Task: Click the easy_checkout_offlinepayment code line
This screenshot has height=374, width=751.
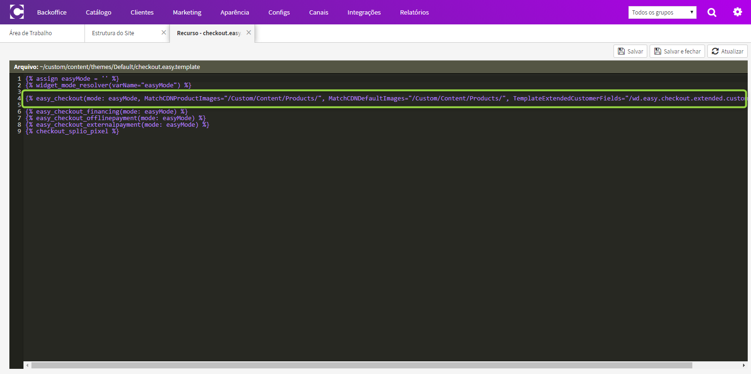Action: pyautogui.click(x=115, y=118)
